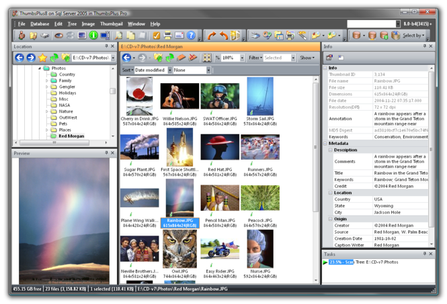The height and width of the screenshot is (304, 447).
Task: Click the thumbs-up person icon in the toolbar
Action: (22, 36)
